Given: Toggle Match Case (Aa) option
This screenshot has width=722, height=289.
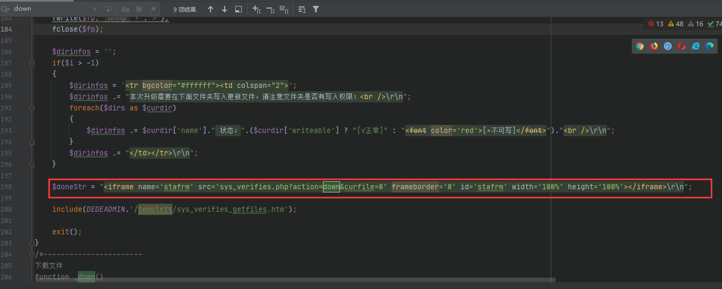Looking at the screenshot, I should pos(125,9).
